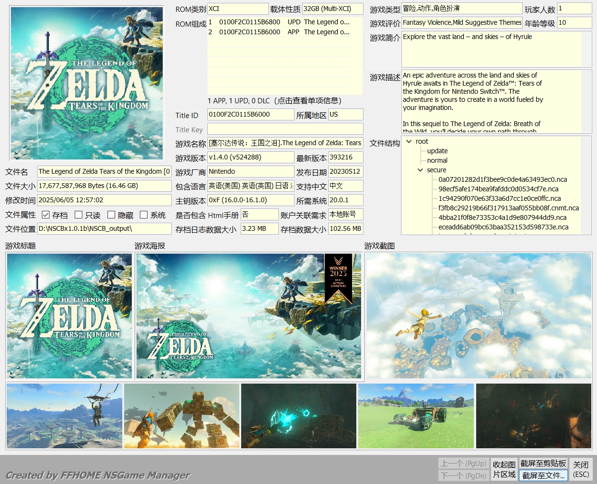Collapse the root node in file tree
This screenshot has width=597, height=484.
tap(409, 141)
